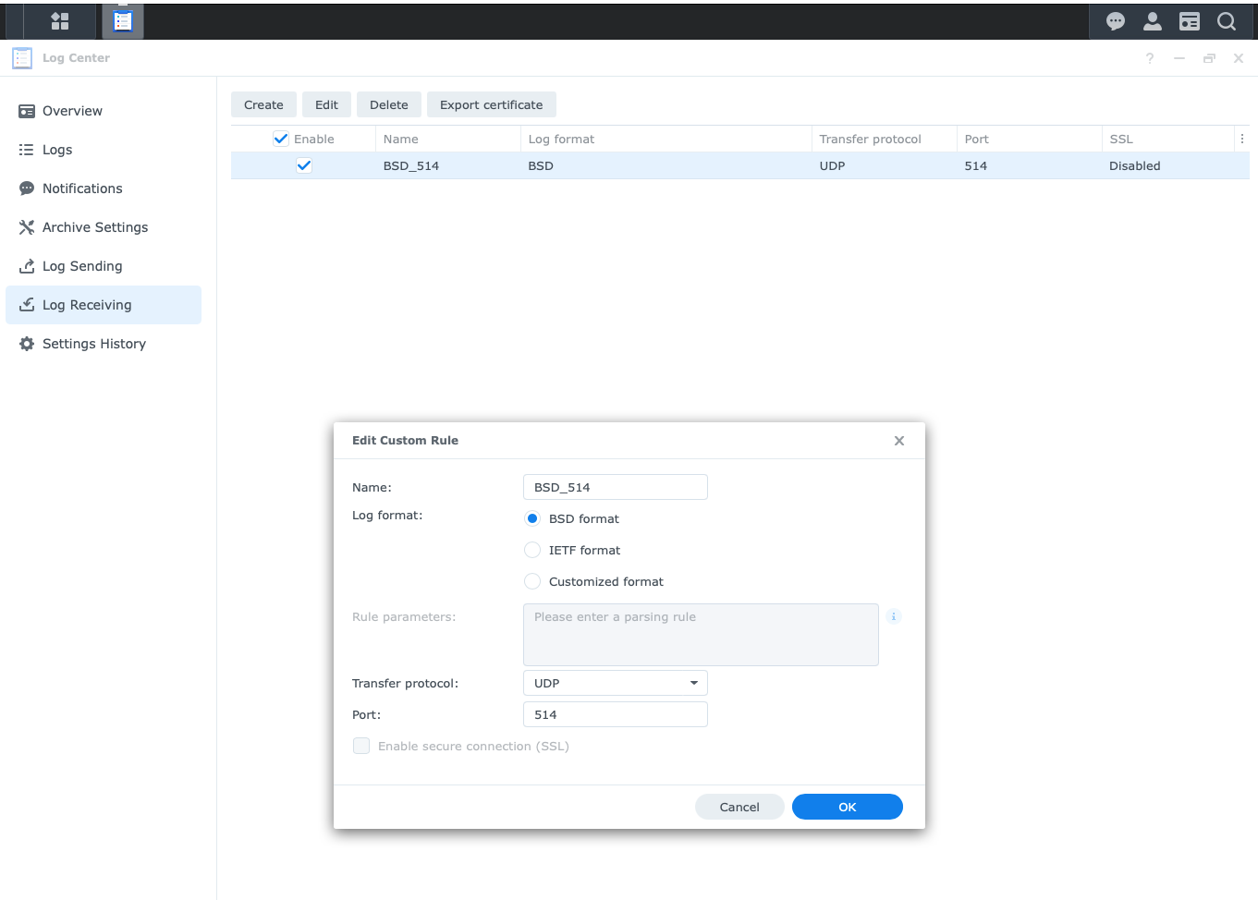Screen dimensions: 1258x900
Task: Open Log Center help question mark
Action: click(x=1150, y=58)
